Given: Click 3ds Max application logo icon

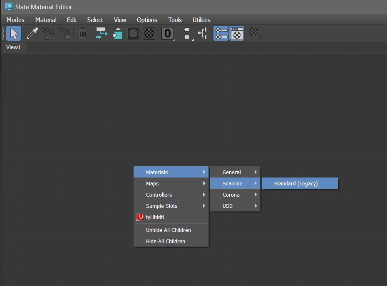Looking at the screenshot, I should pos(9,7).
